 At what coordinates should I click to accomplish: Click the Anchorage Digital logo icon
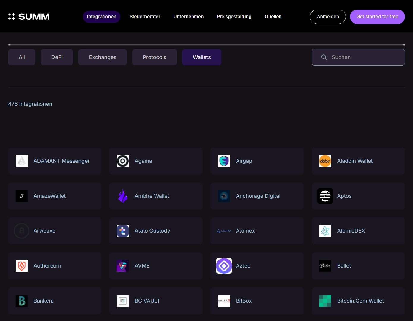[x=224, y=196]
